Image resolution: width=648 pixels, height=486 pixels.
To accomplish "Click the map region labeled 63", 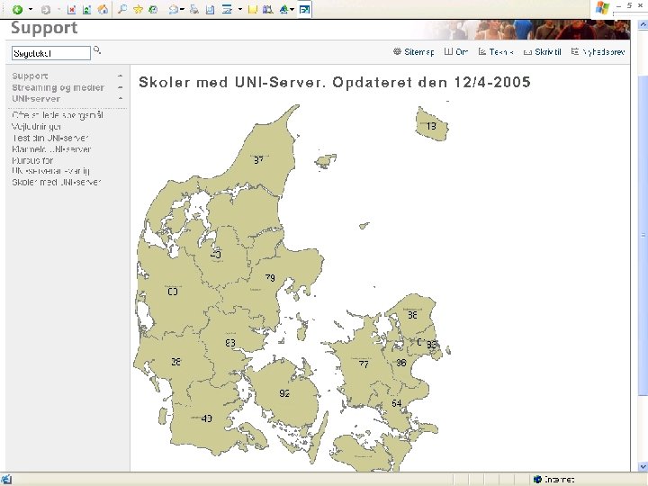I will (230, 343).
